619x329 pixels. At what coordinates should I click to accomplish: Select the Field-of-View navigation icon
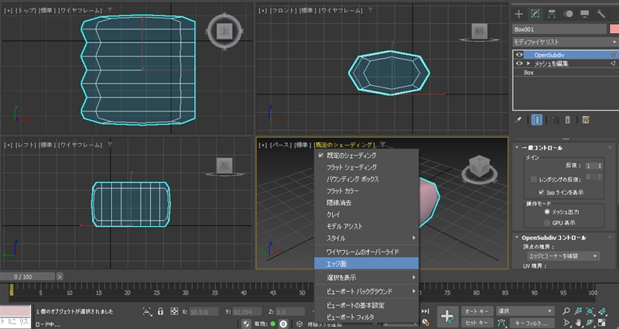pos(566,323)
